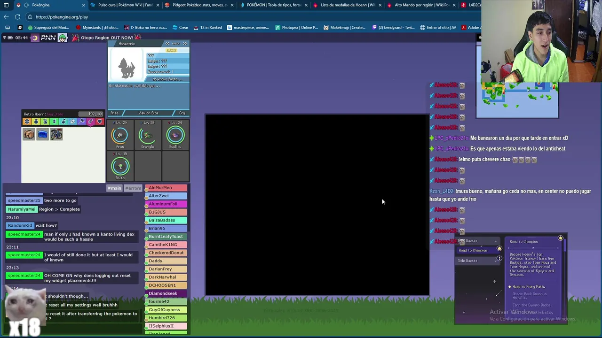Screen dimensions: 602x338
Task: Open the browser tab actions menu icon
Action: click(6, 5)
